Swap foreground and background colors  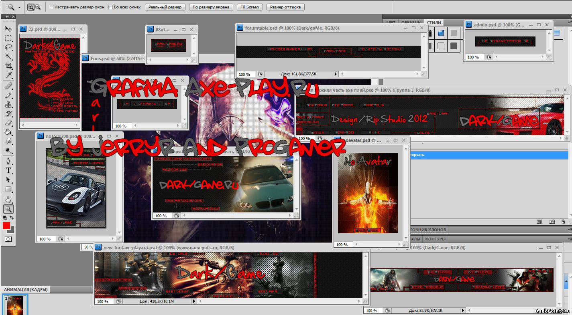pyautogui.click(x=12, y=218)
